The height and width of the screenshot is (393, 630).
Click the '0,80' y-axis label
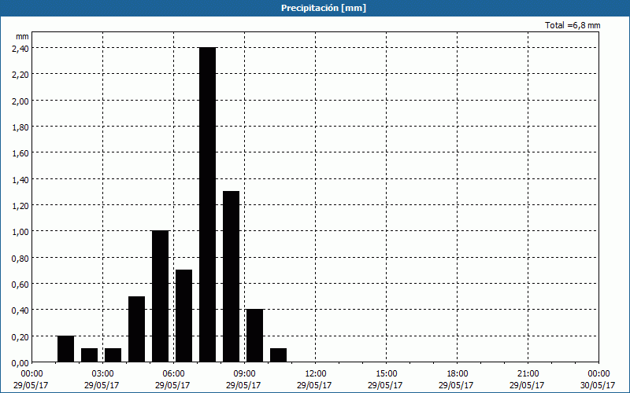20,259
